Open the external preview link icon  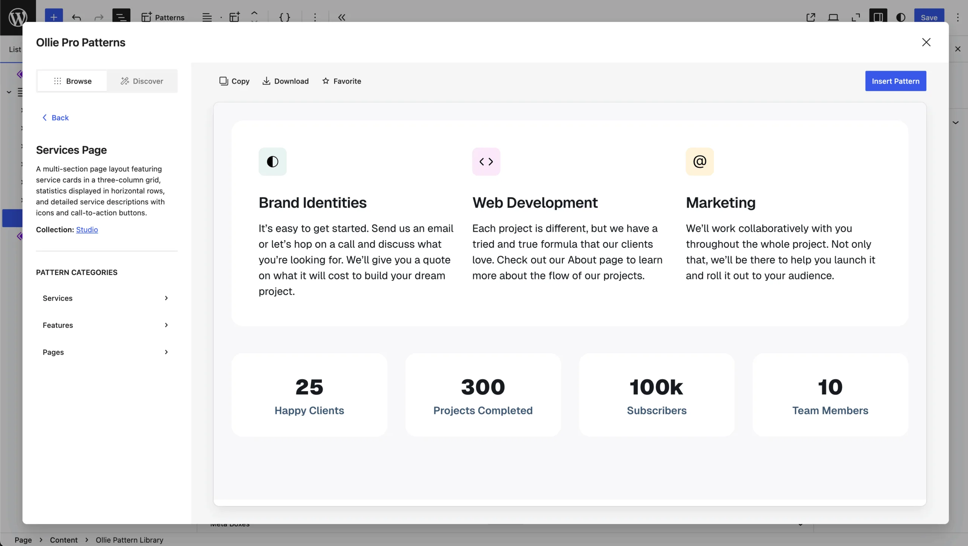(811, 17)
